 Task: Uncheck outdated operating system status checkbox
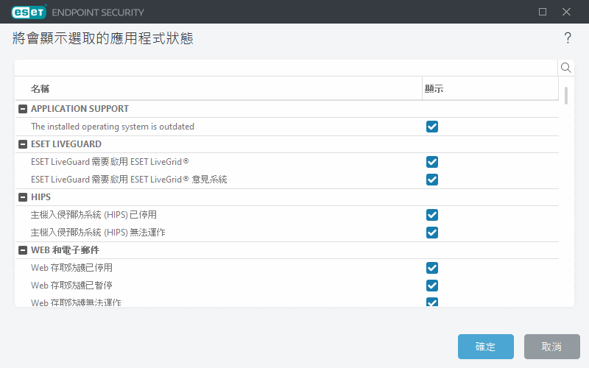click(x=432, y=127)
